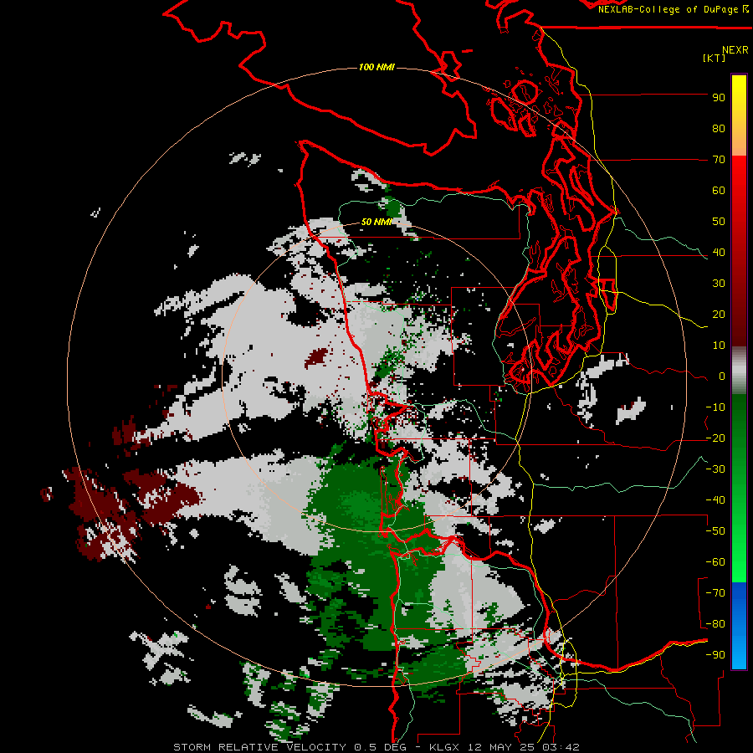Click the 60 value on velocity scale

pos(719,191)
